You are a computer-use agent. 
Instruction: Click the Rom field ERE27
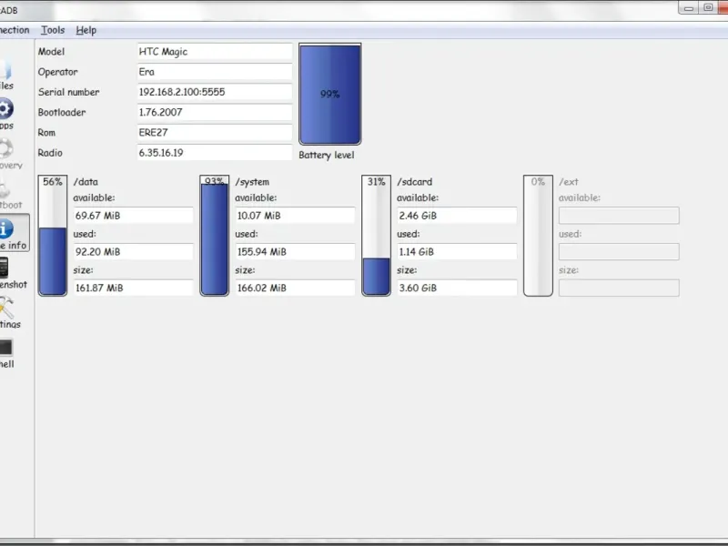[x=215, y=132]
